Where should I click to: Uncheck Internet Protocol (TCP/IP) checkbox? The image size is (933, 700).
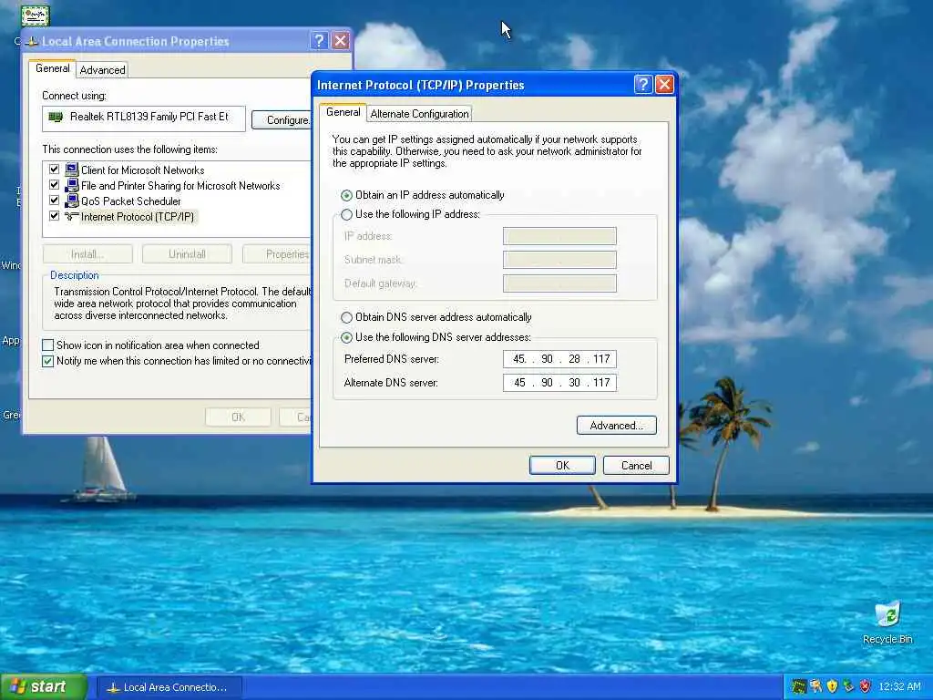click(54, 216)
